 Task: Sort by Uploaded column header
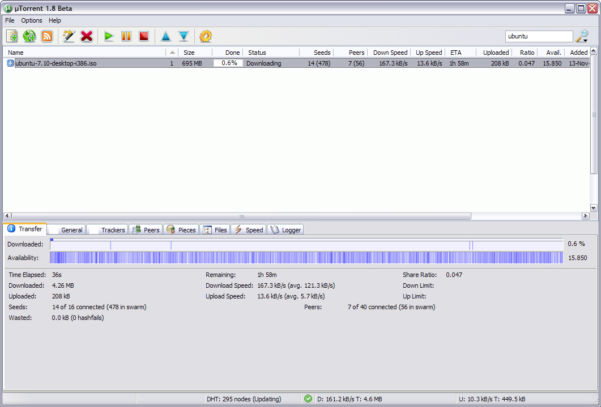pyautogui.click(x=494, y=53)
